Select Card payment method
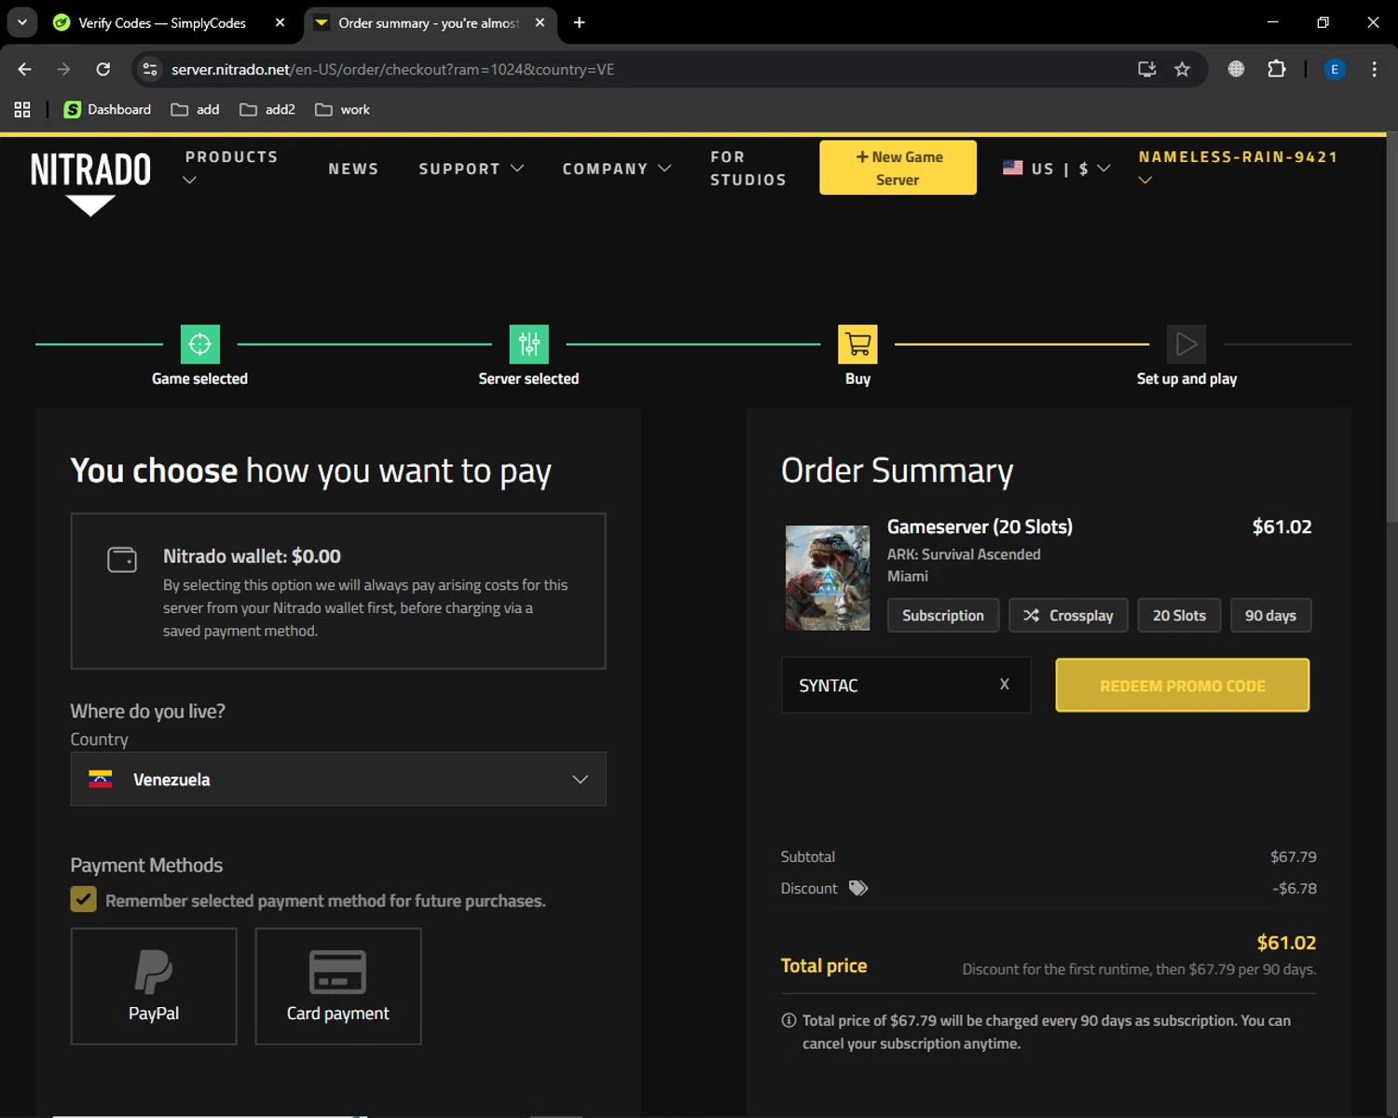Screen dimensions: 1398x1118 pyautogui.click(x=337, y=986)
